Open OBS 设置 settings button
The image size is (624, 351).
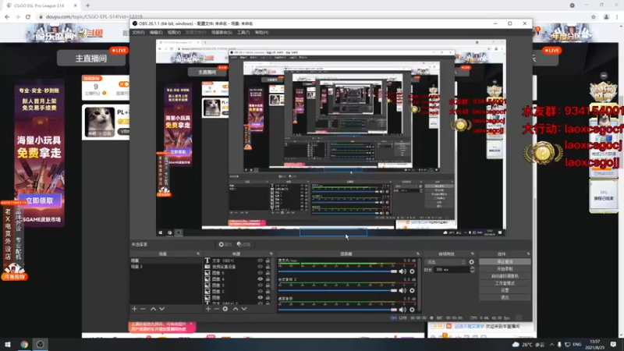505,290
